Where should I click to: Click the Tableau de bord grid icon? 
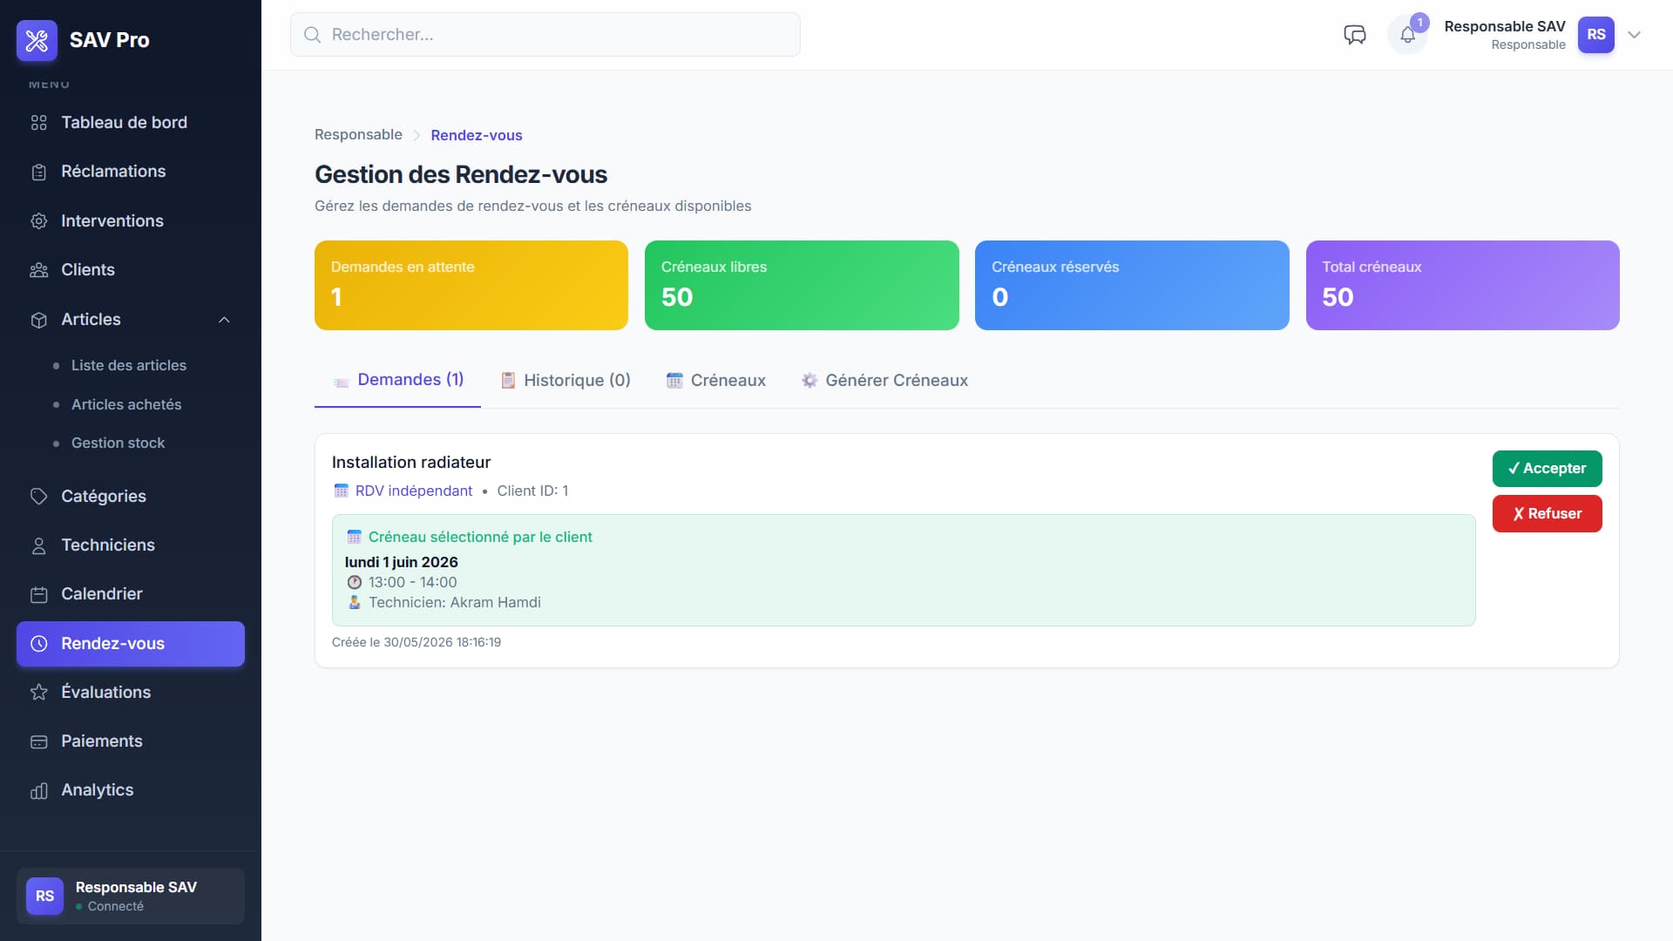click(x=38, y=123)
